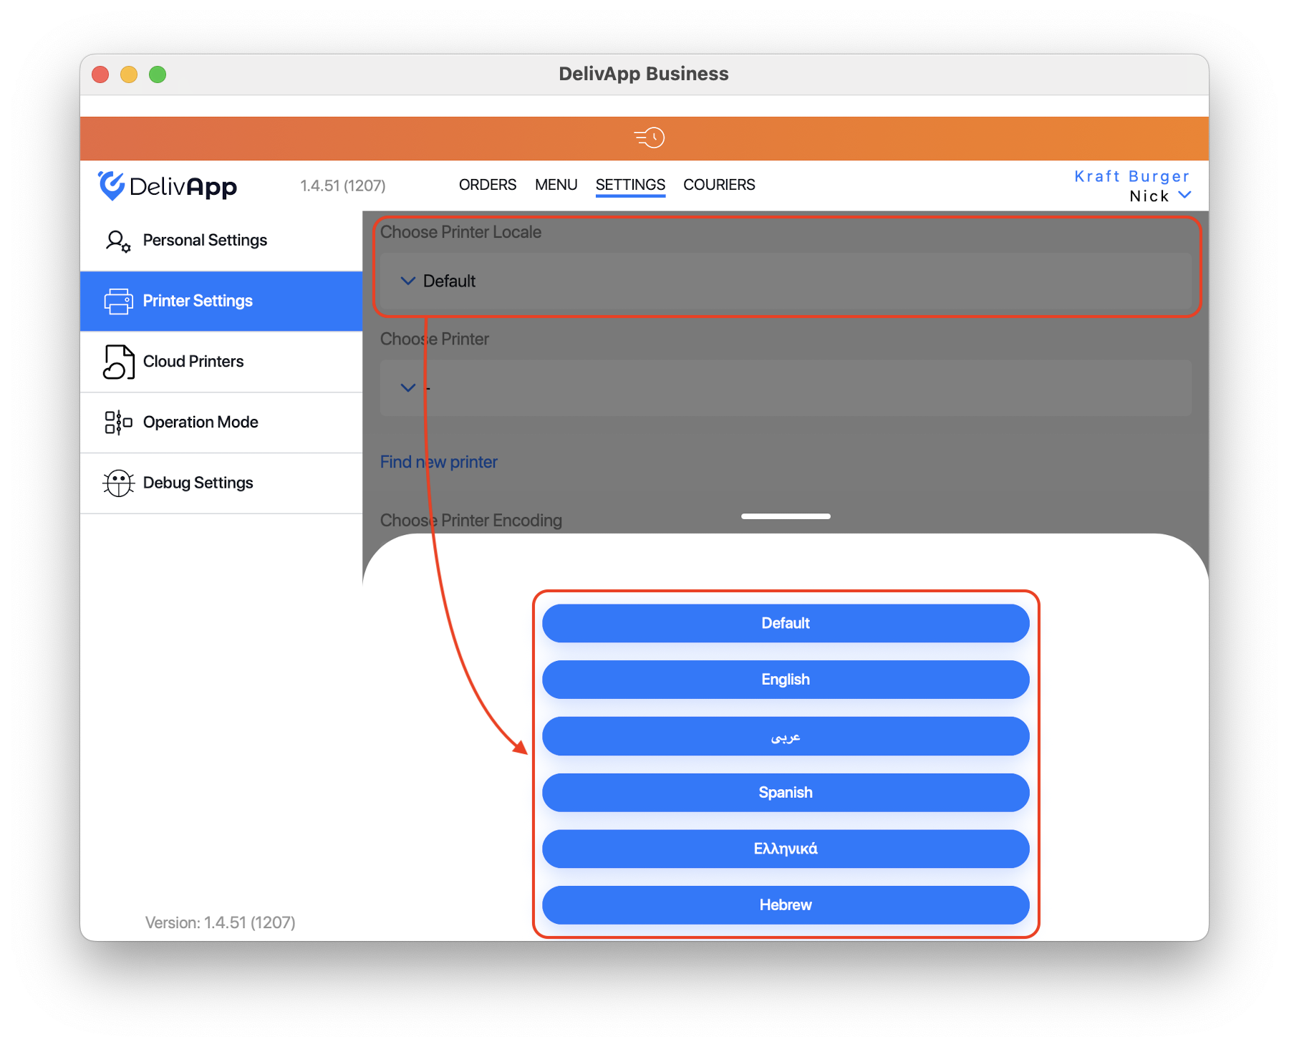Select Printer Settings in the sidebar
1289x1047 pixels.
click(x=221, y=301)
